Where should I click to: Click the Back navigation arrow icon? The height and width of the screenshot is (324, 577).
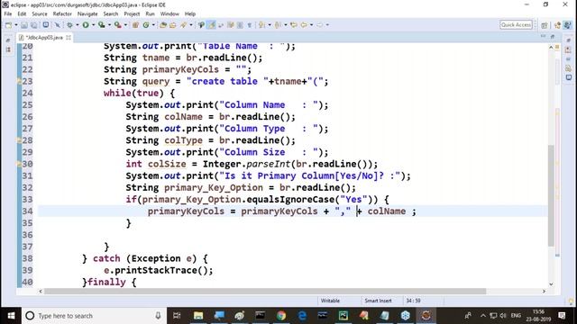click(304, 25)
